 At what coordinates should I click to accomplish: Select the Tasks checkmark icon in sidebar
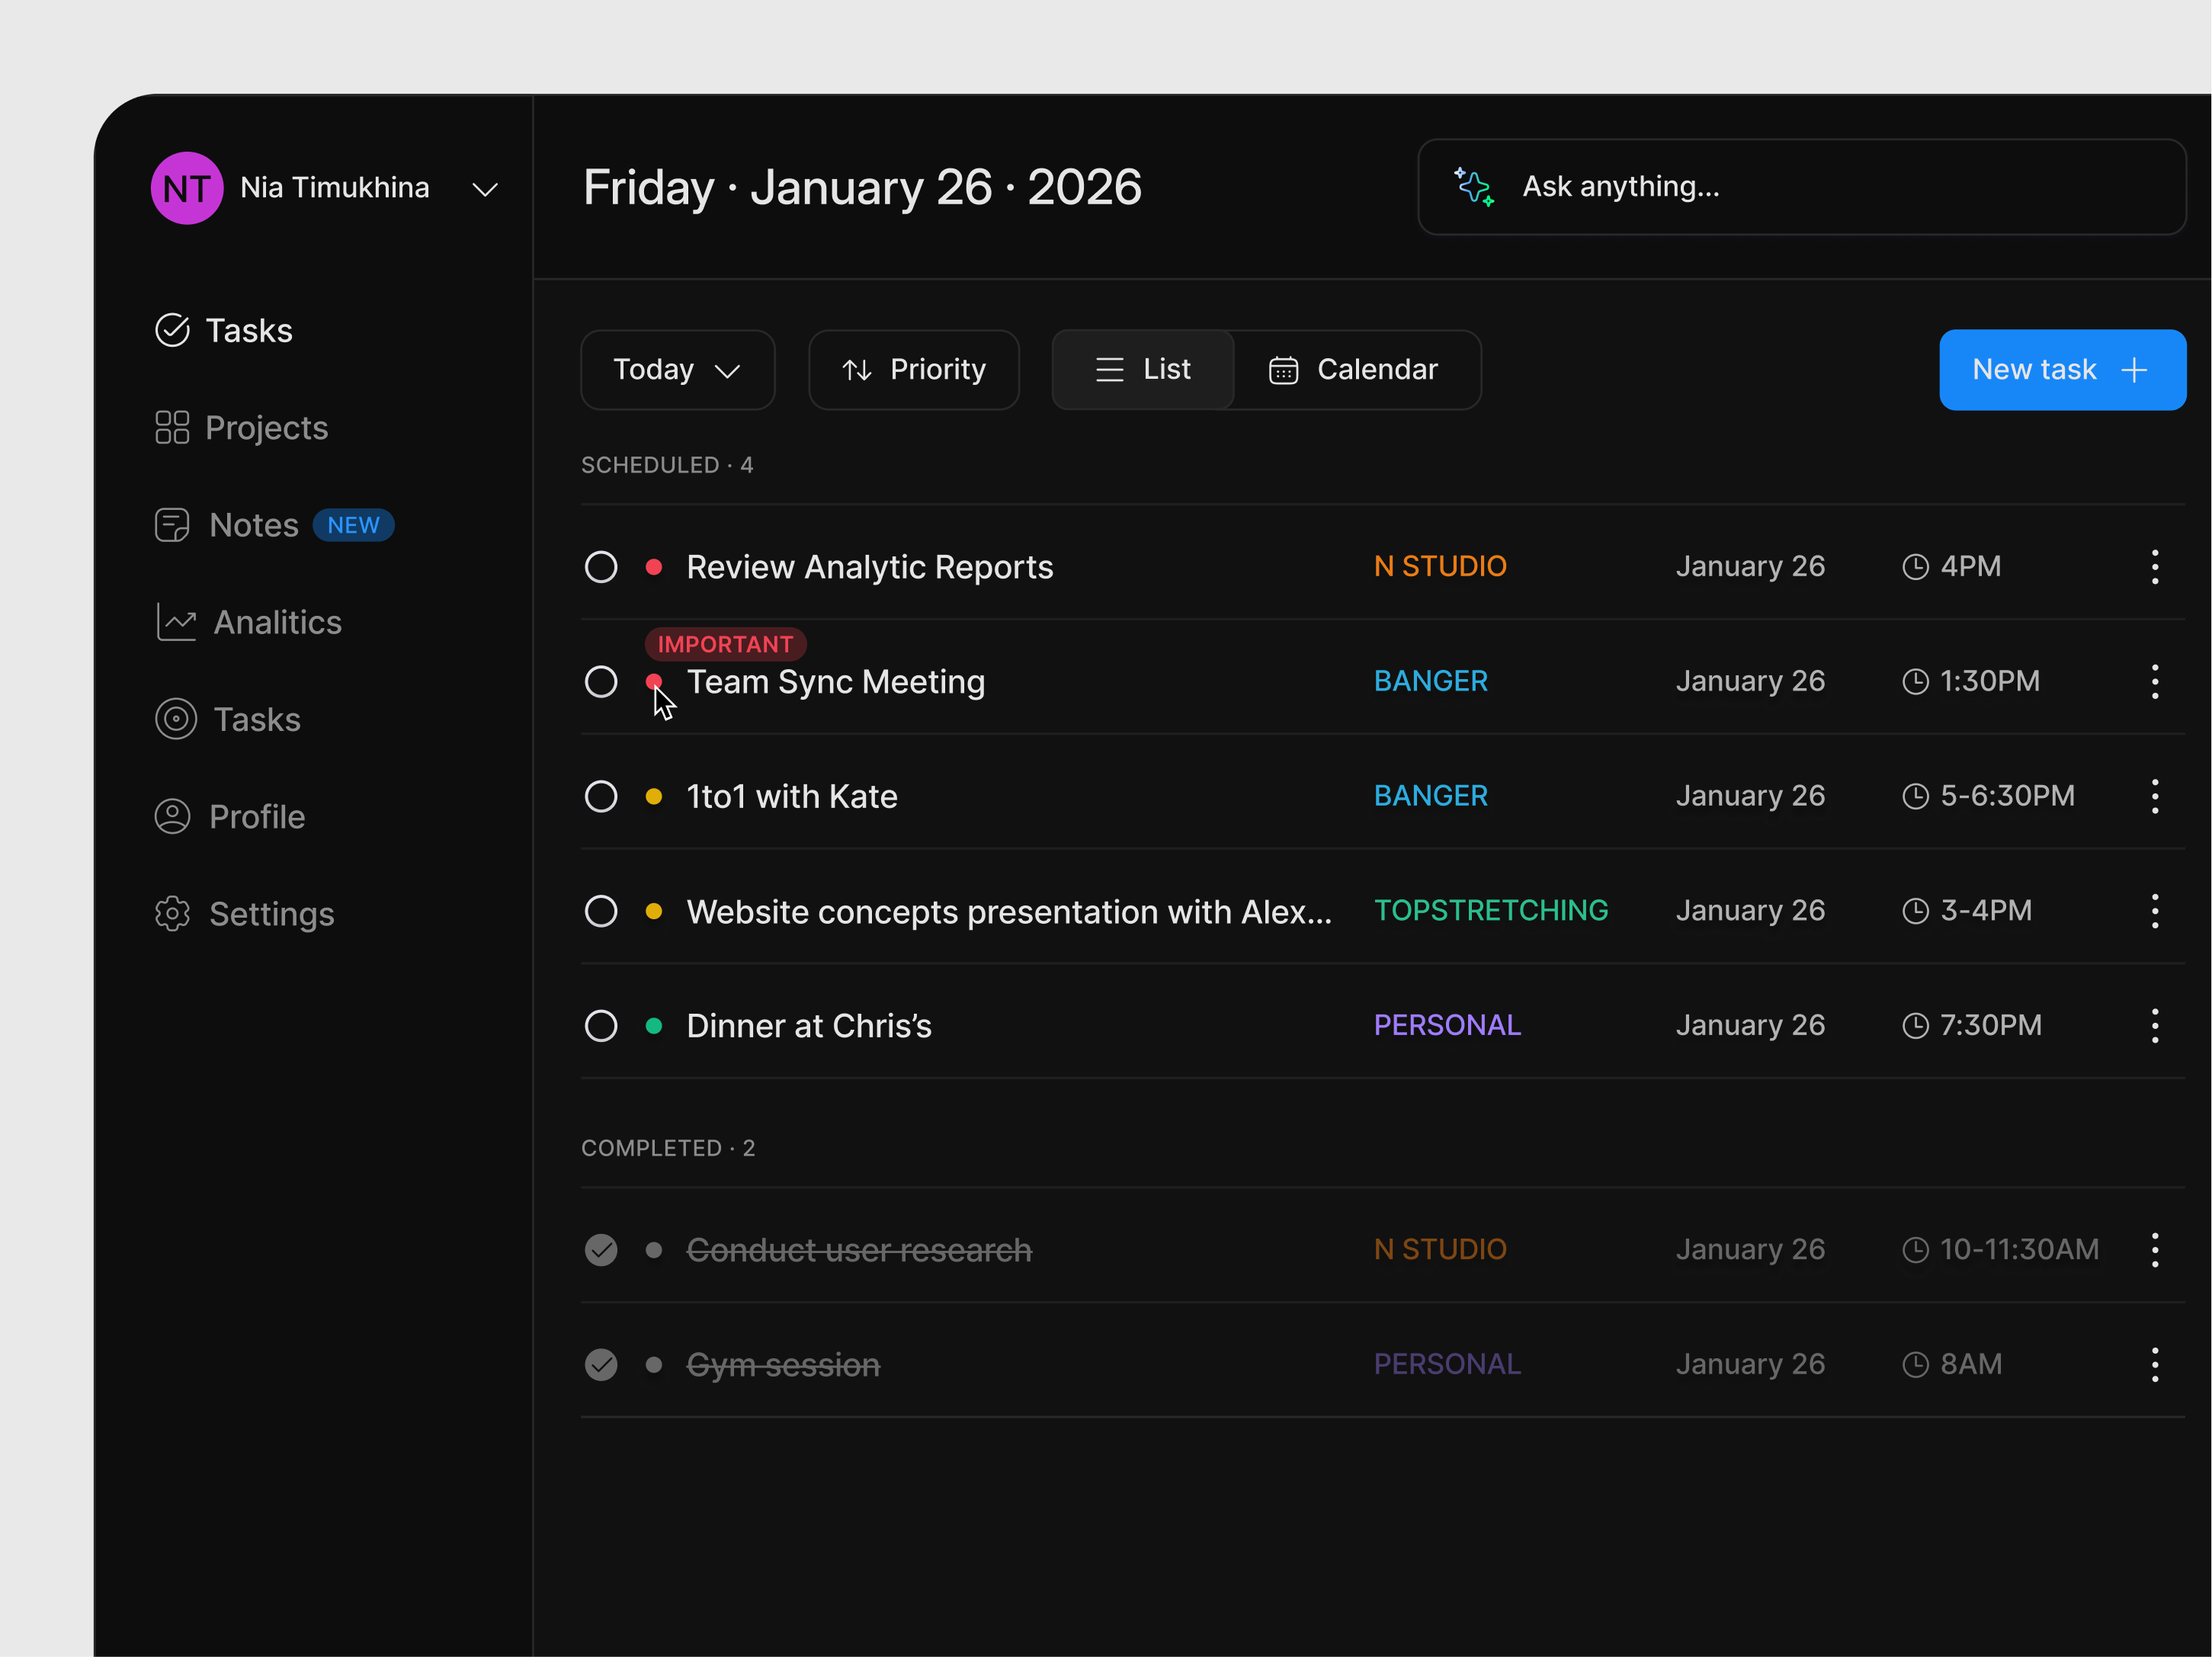pos(172,330)
